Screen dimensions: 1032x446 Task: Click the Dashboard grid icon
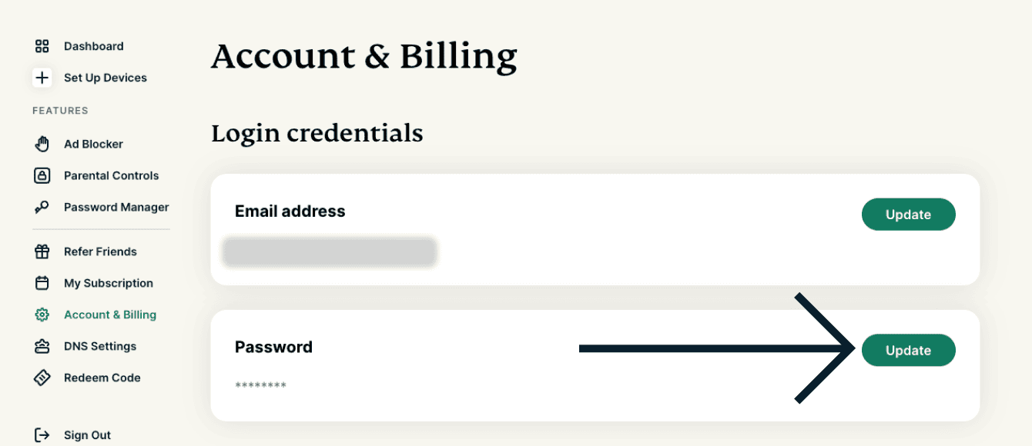point(42,46)
